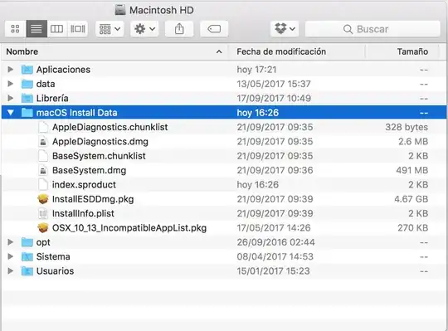Expand the Usuarios folder
The width and height of the screenshot is (448, 331).
[11, 270]
